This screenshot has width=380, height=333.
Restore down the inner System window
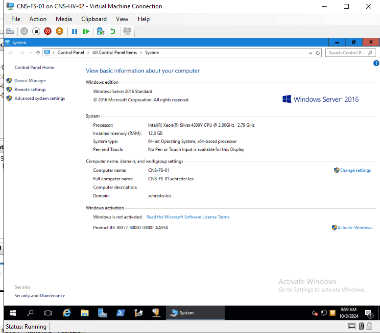click(354, 42)
